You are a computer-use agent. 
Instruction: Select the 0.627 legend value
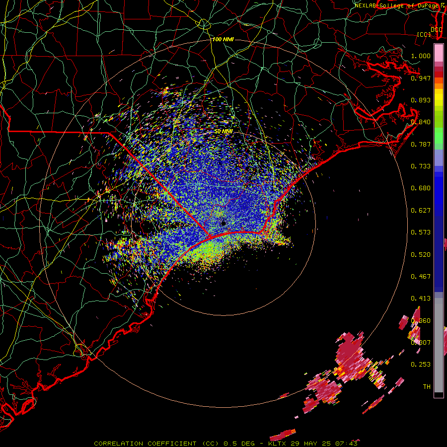[421, 211]
